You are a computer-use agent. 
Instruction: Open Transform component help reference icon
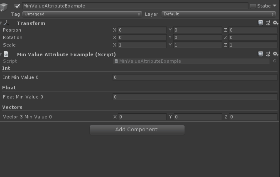click(x=260, y=23)
